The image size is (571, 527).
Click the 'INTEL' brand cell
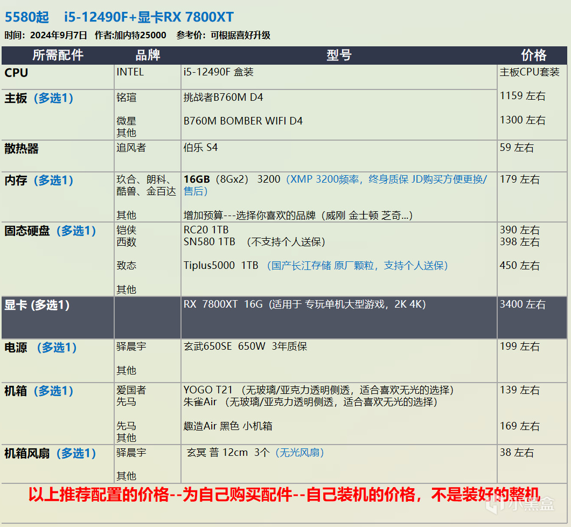point(130,72)
